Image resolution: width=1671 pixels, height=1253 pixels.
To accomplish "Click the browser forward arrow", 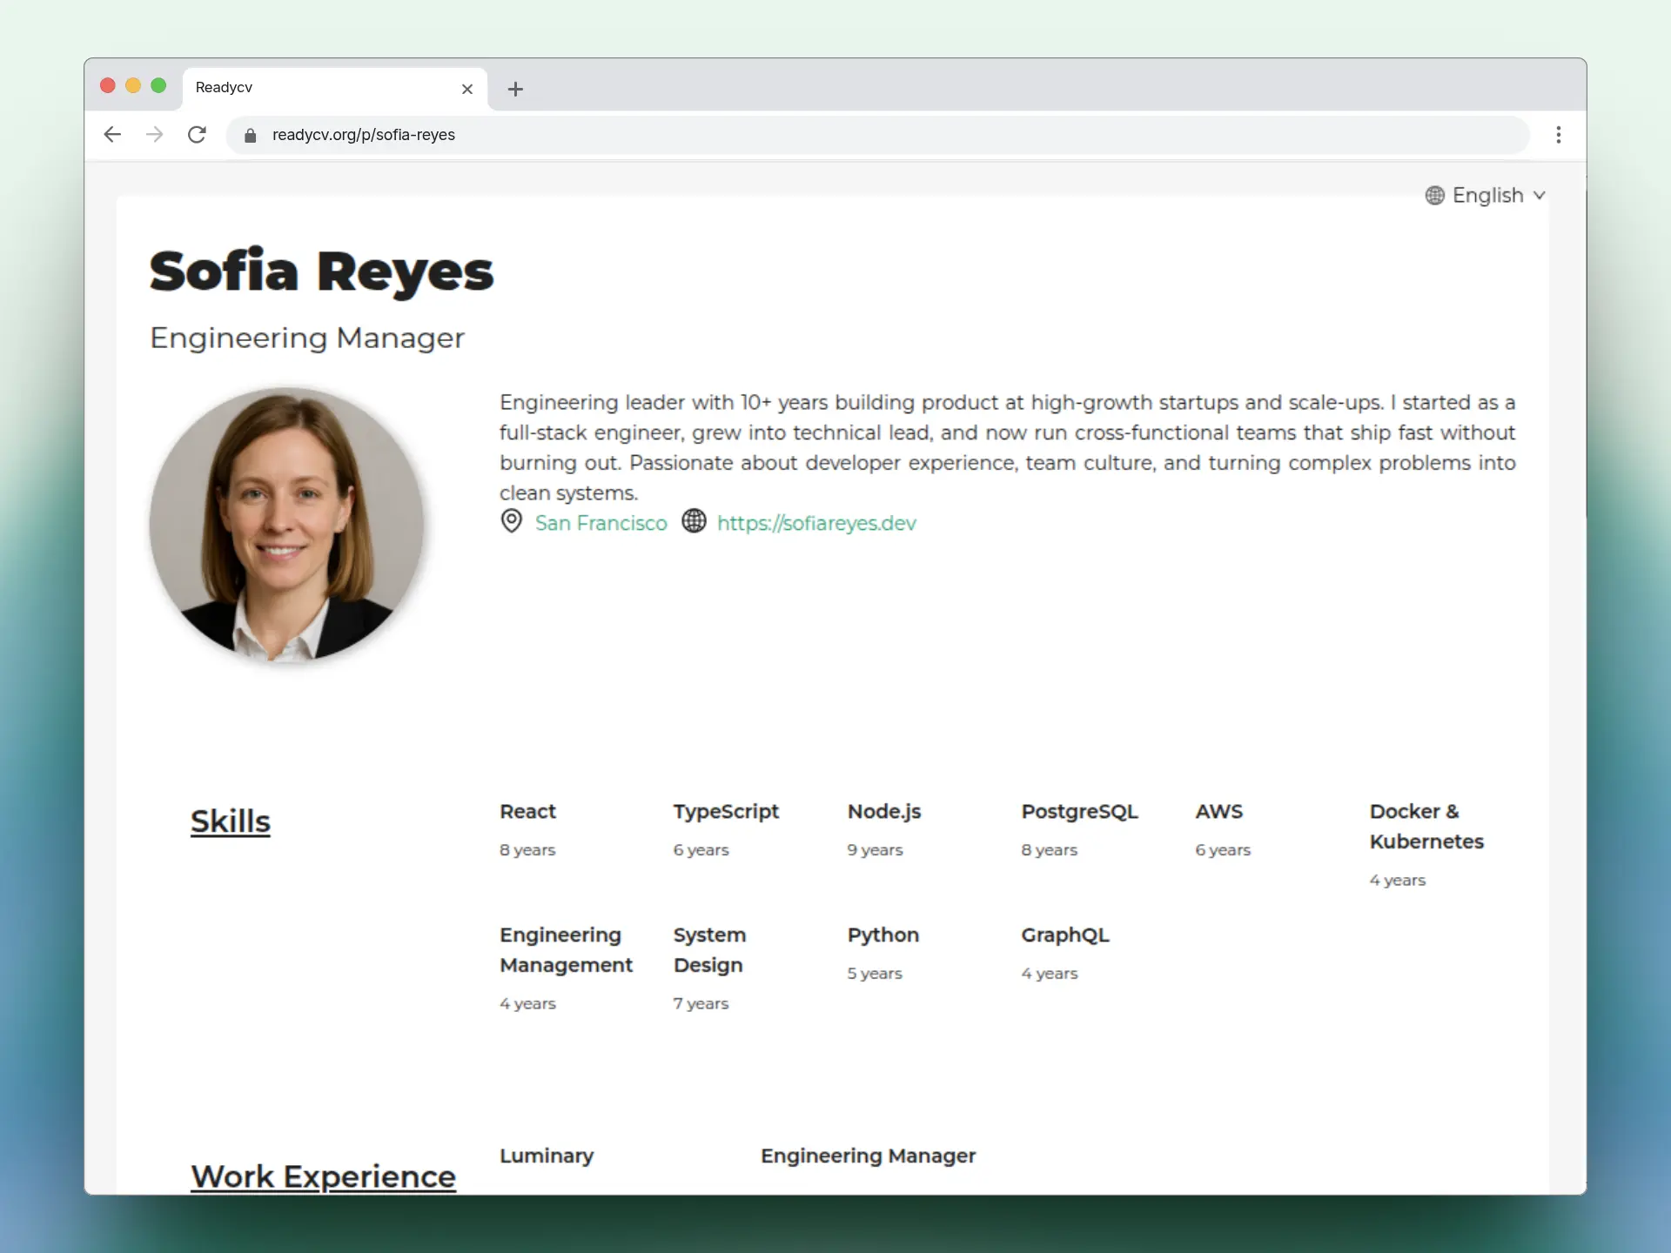I will pos(155,135).
